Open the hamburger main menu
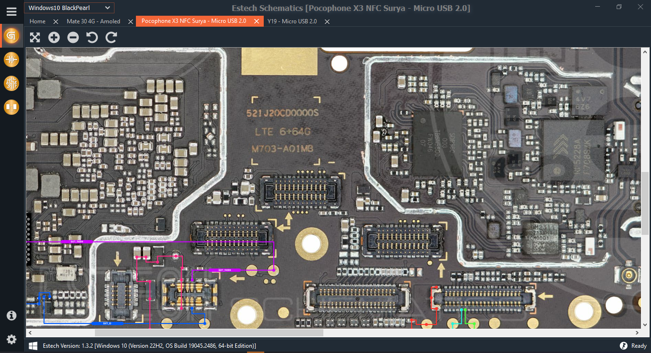The width and height of the screenshot is (651, 353). [11, 11]
